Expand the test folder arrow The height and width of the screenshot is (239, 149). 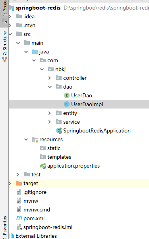(18, 174)
